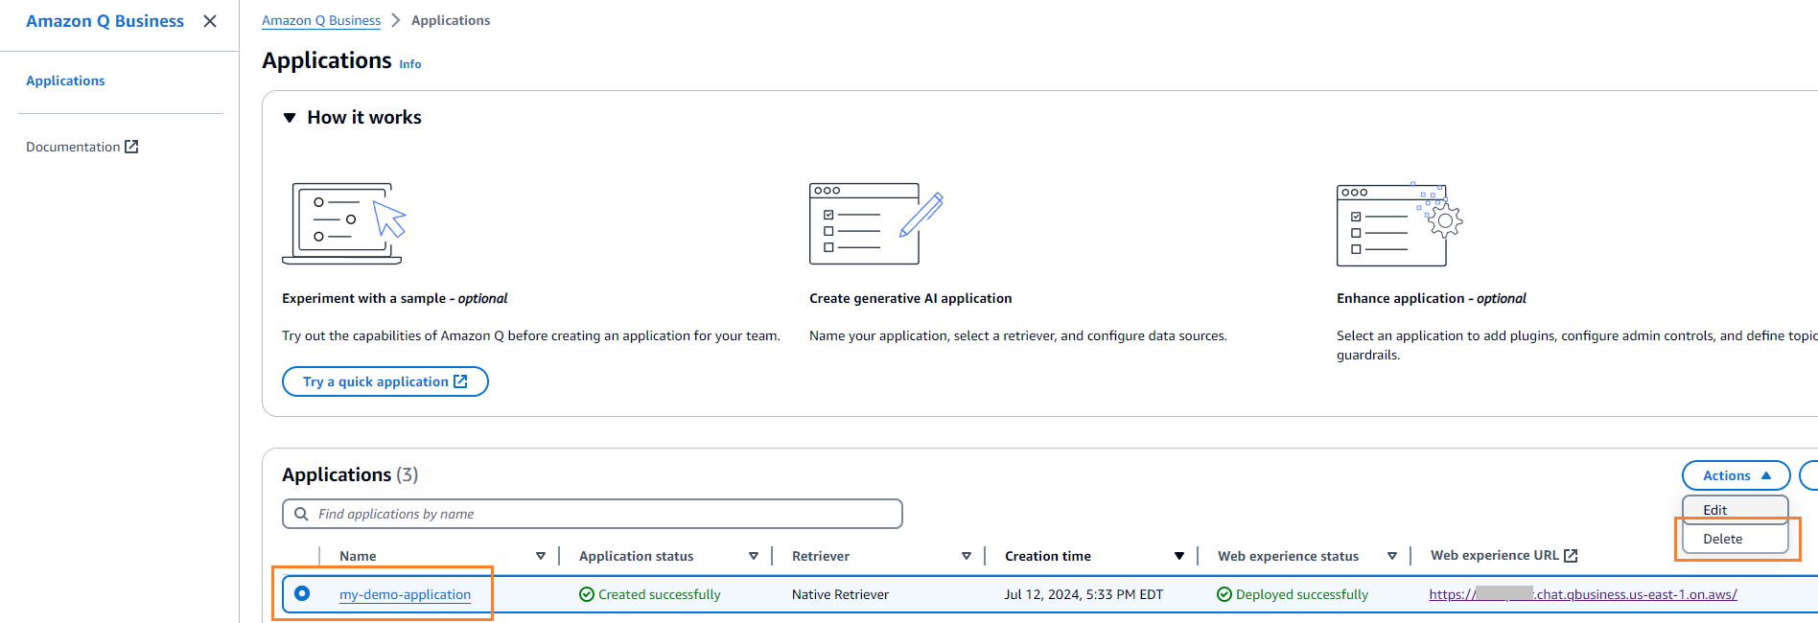This screenshot has width=1818, height=623.
Task: Open the Info link beside Applications heading
Action: click(x=410, y=64)
